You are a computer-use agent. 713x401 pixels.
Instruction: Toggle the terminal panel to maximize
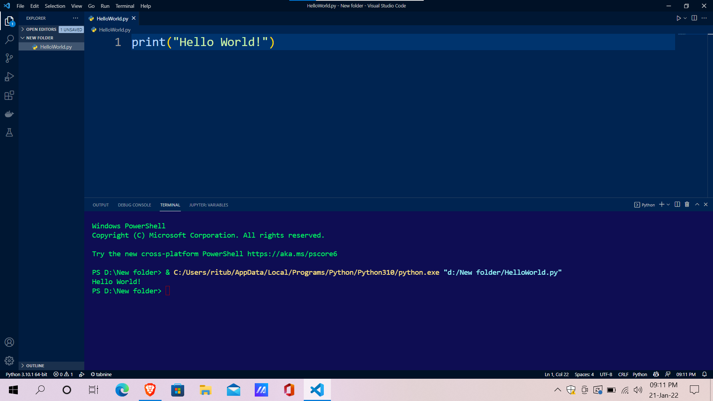(x=697, y=205)
